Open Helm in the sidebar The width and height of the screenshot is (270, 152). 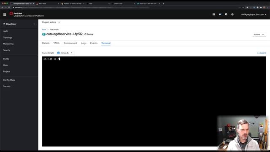[5, 65]
